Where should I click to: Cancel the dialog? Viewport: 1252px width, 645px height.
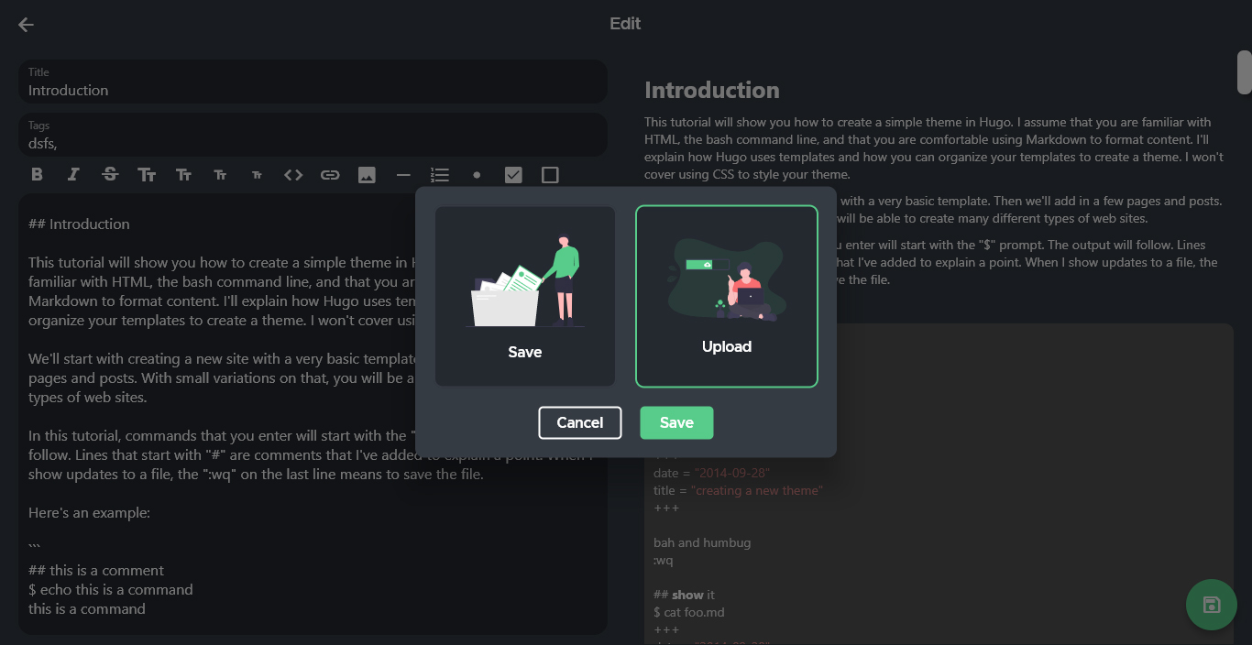pyautogui.click(x=580, y=422)
